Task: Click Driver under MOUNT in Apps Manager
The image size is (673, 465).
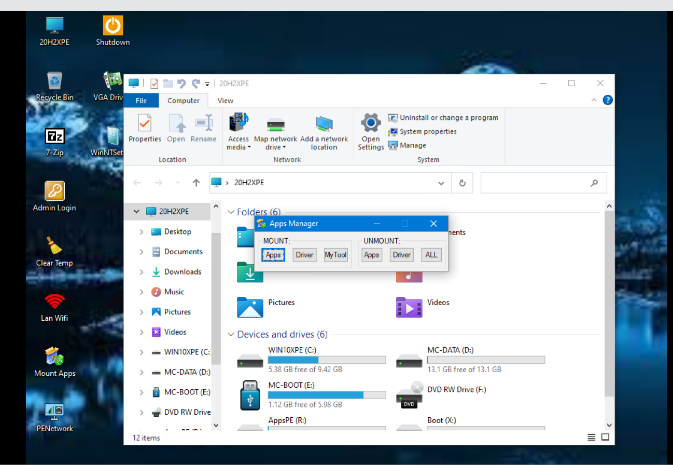Action: click(304, 255)
